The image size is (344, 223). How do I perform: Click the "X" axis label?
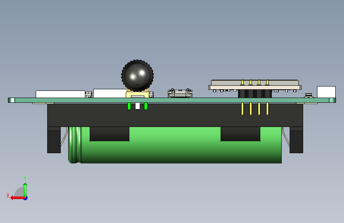pos(8,196)
